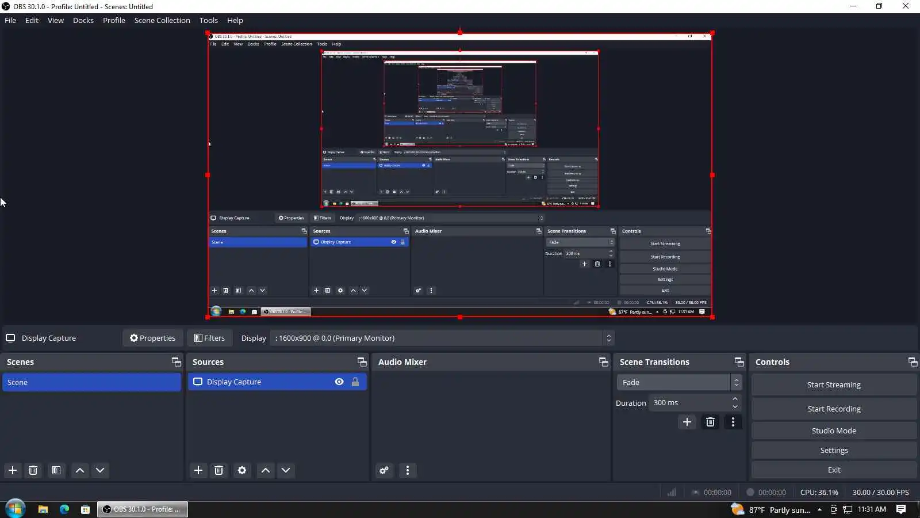Open scene filters icon in Scenes dock
920x518 pixels.
pyautogui.click(x=56, y=470)
